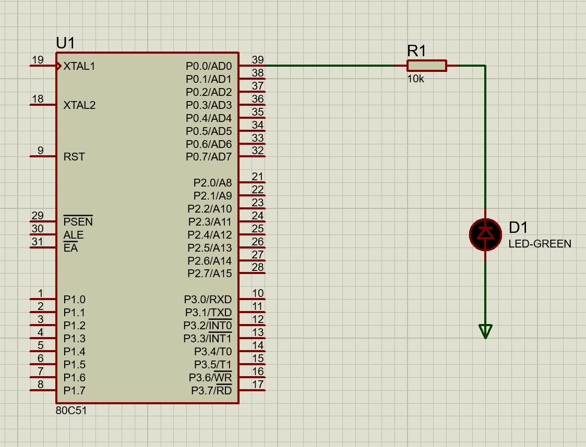The width and height of the screenshot is (586, 447).
Task: Click the D1 reference label
Action: coord(518,227)
